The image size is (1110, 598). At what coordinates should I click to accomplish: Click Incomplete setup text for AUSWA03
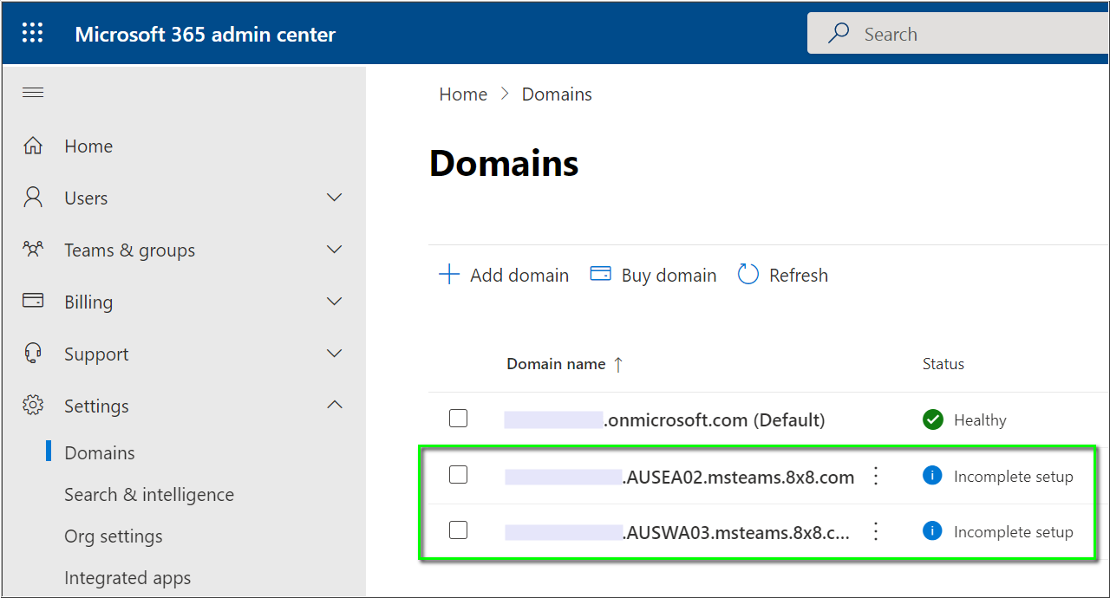click(1014, 532)
